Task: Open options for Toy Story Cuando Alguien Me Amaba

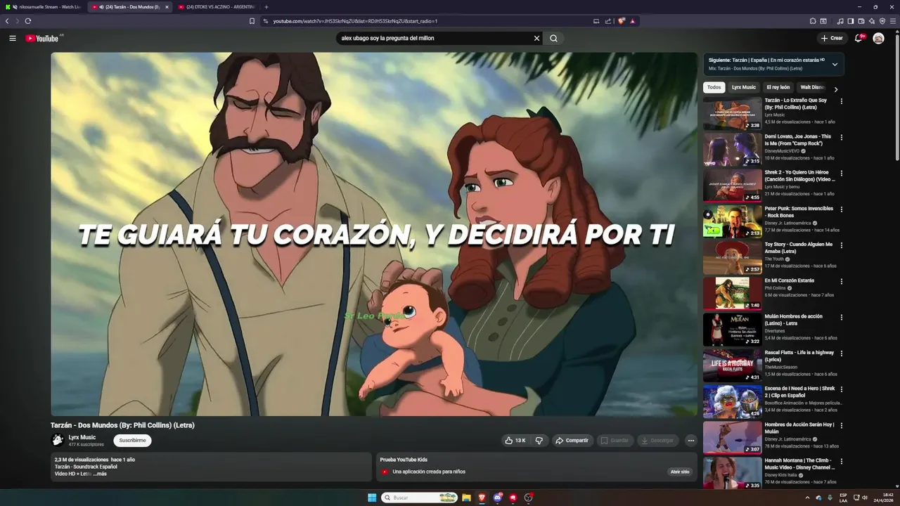Action: 841,245
